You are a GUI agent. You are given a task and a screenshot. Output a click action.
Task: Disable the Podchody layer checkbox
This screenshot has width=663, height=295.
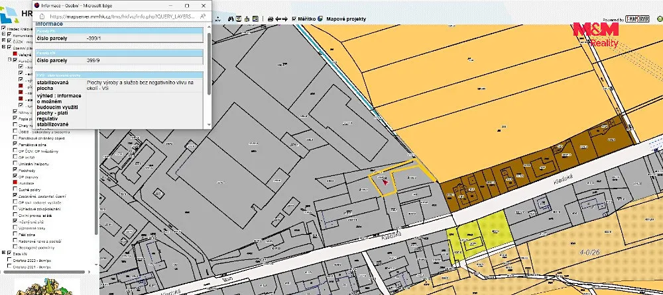click(15, 169)
